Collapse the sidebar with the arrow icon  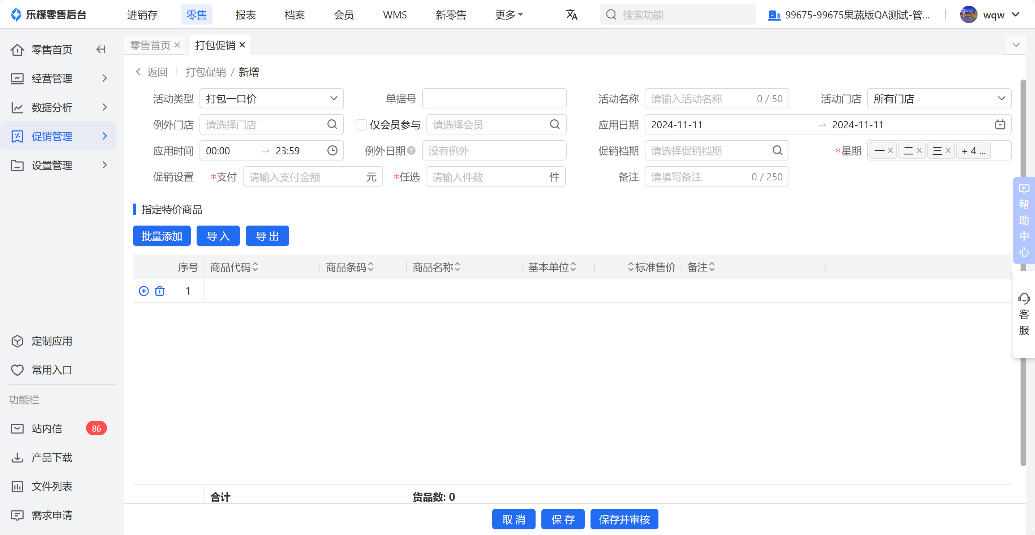click(x=101, y=50)
